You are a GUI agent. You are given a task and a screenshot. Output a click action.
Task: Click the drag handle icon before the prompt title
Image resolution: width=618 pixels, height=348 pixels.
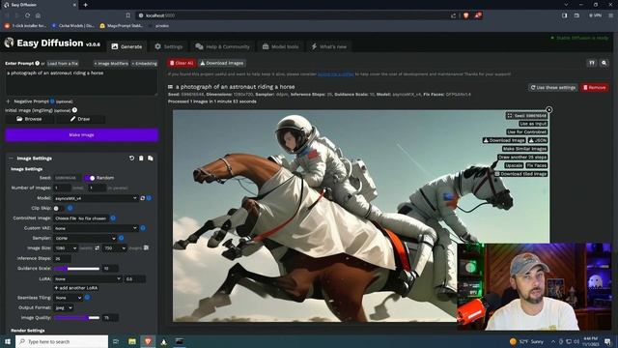[x=170, y=87]
